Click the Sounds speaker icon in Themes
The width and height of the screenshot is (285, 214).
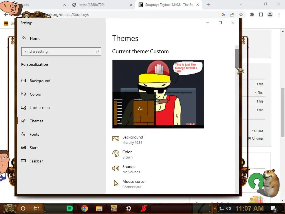pyautogui.click(x=116, y=168)
